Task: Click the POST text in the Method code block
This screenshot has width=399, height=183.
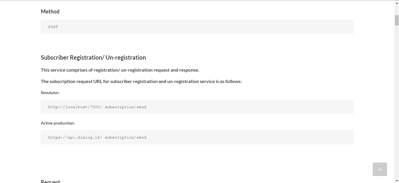Action: tap(53, 27)
